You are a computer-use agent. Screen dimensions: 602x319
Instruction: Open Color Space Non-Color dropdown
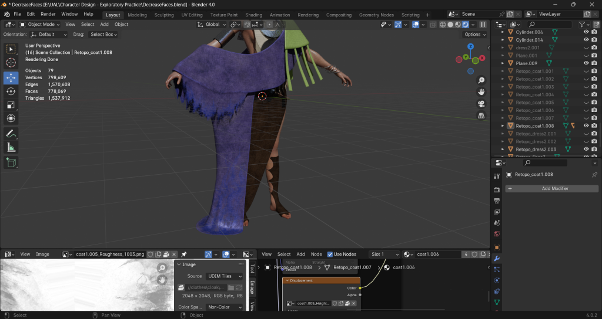(224, 307)
